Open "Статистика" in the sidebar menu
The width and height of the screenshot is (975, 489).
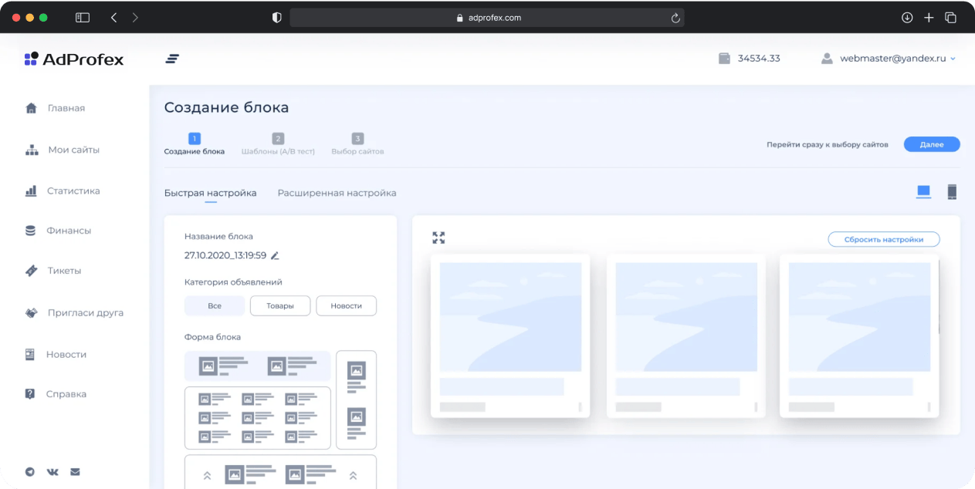click(x=73, y=191)
